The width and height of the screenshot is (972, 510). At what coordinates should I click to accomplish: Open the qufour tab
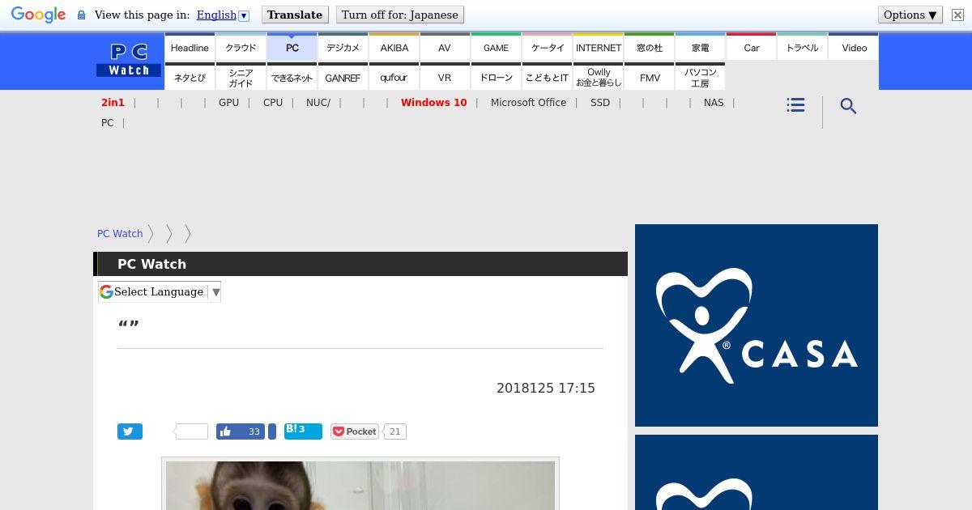pyautogui.click(x=394, y=77)
